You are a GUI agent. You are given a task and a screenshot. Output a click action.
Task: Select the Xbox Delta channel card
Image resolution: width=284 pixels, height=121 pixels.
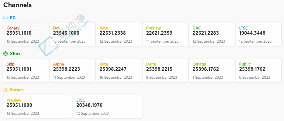click(x=165, y=71)
